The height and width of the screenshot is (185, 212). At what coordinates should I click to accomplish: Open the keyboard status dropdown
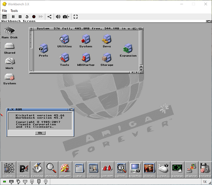(x=11, y=182)
